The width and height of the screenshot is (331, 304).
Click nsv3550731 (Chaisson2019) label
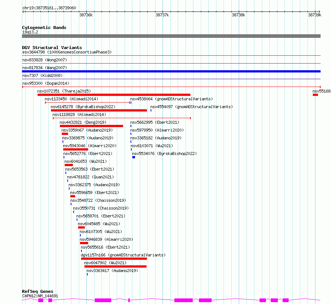[101, 208]
